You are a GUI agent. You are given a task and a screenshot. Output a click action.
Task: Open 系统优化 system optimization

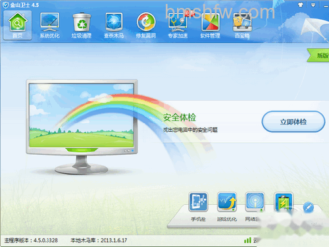point(49,25)
